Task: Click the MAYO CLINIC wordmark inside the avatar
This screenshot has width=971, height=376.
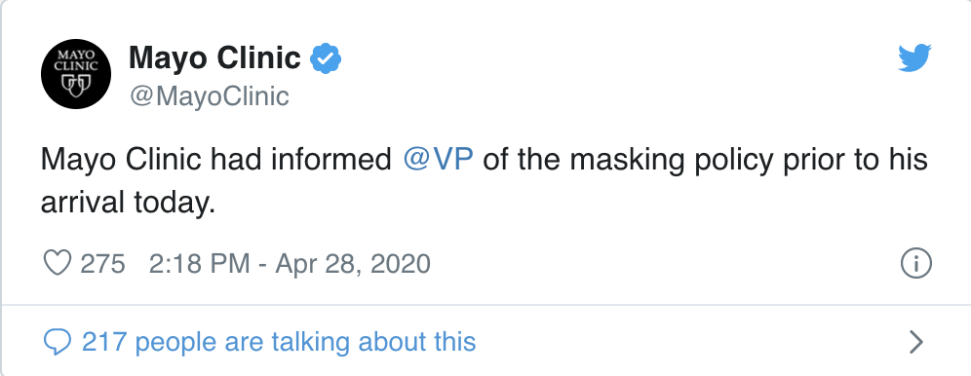Action: click(x=75, y=59)
